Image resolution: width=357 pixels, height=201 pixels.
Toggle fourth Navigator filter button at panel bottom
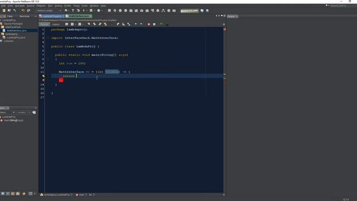click(18, 194)
